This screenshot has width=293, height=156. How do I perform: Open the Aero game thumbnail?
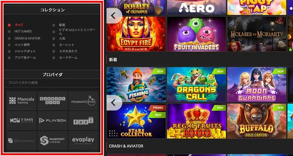(x=197, y=7)
